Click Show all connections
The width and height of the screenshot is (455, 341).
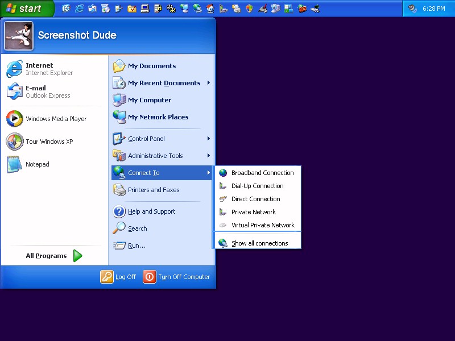[x=259, y=243]
